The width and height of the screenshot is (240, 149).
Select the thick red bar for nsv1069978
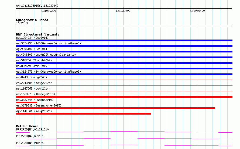point(124,97)
